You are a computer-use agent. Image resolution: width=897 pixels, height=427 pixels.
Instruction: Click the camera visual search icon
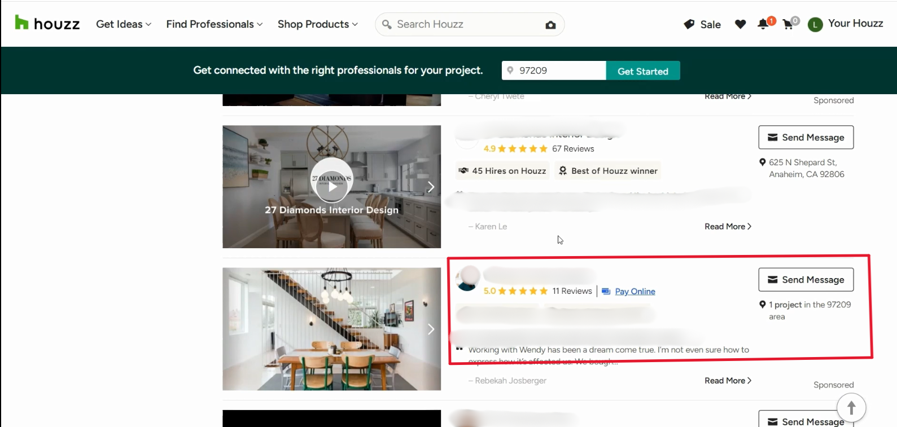pos(550,25)
